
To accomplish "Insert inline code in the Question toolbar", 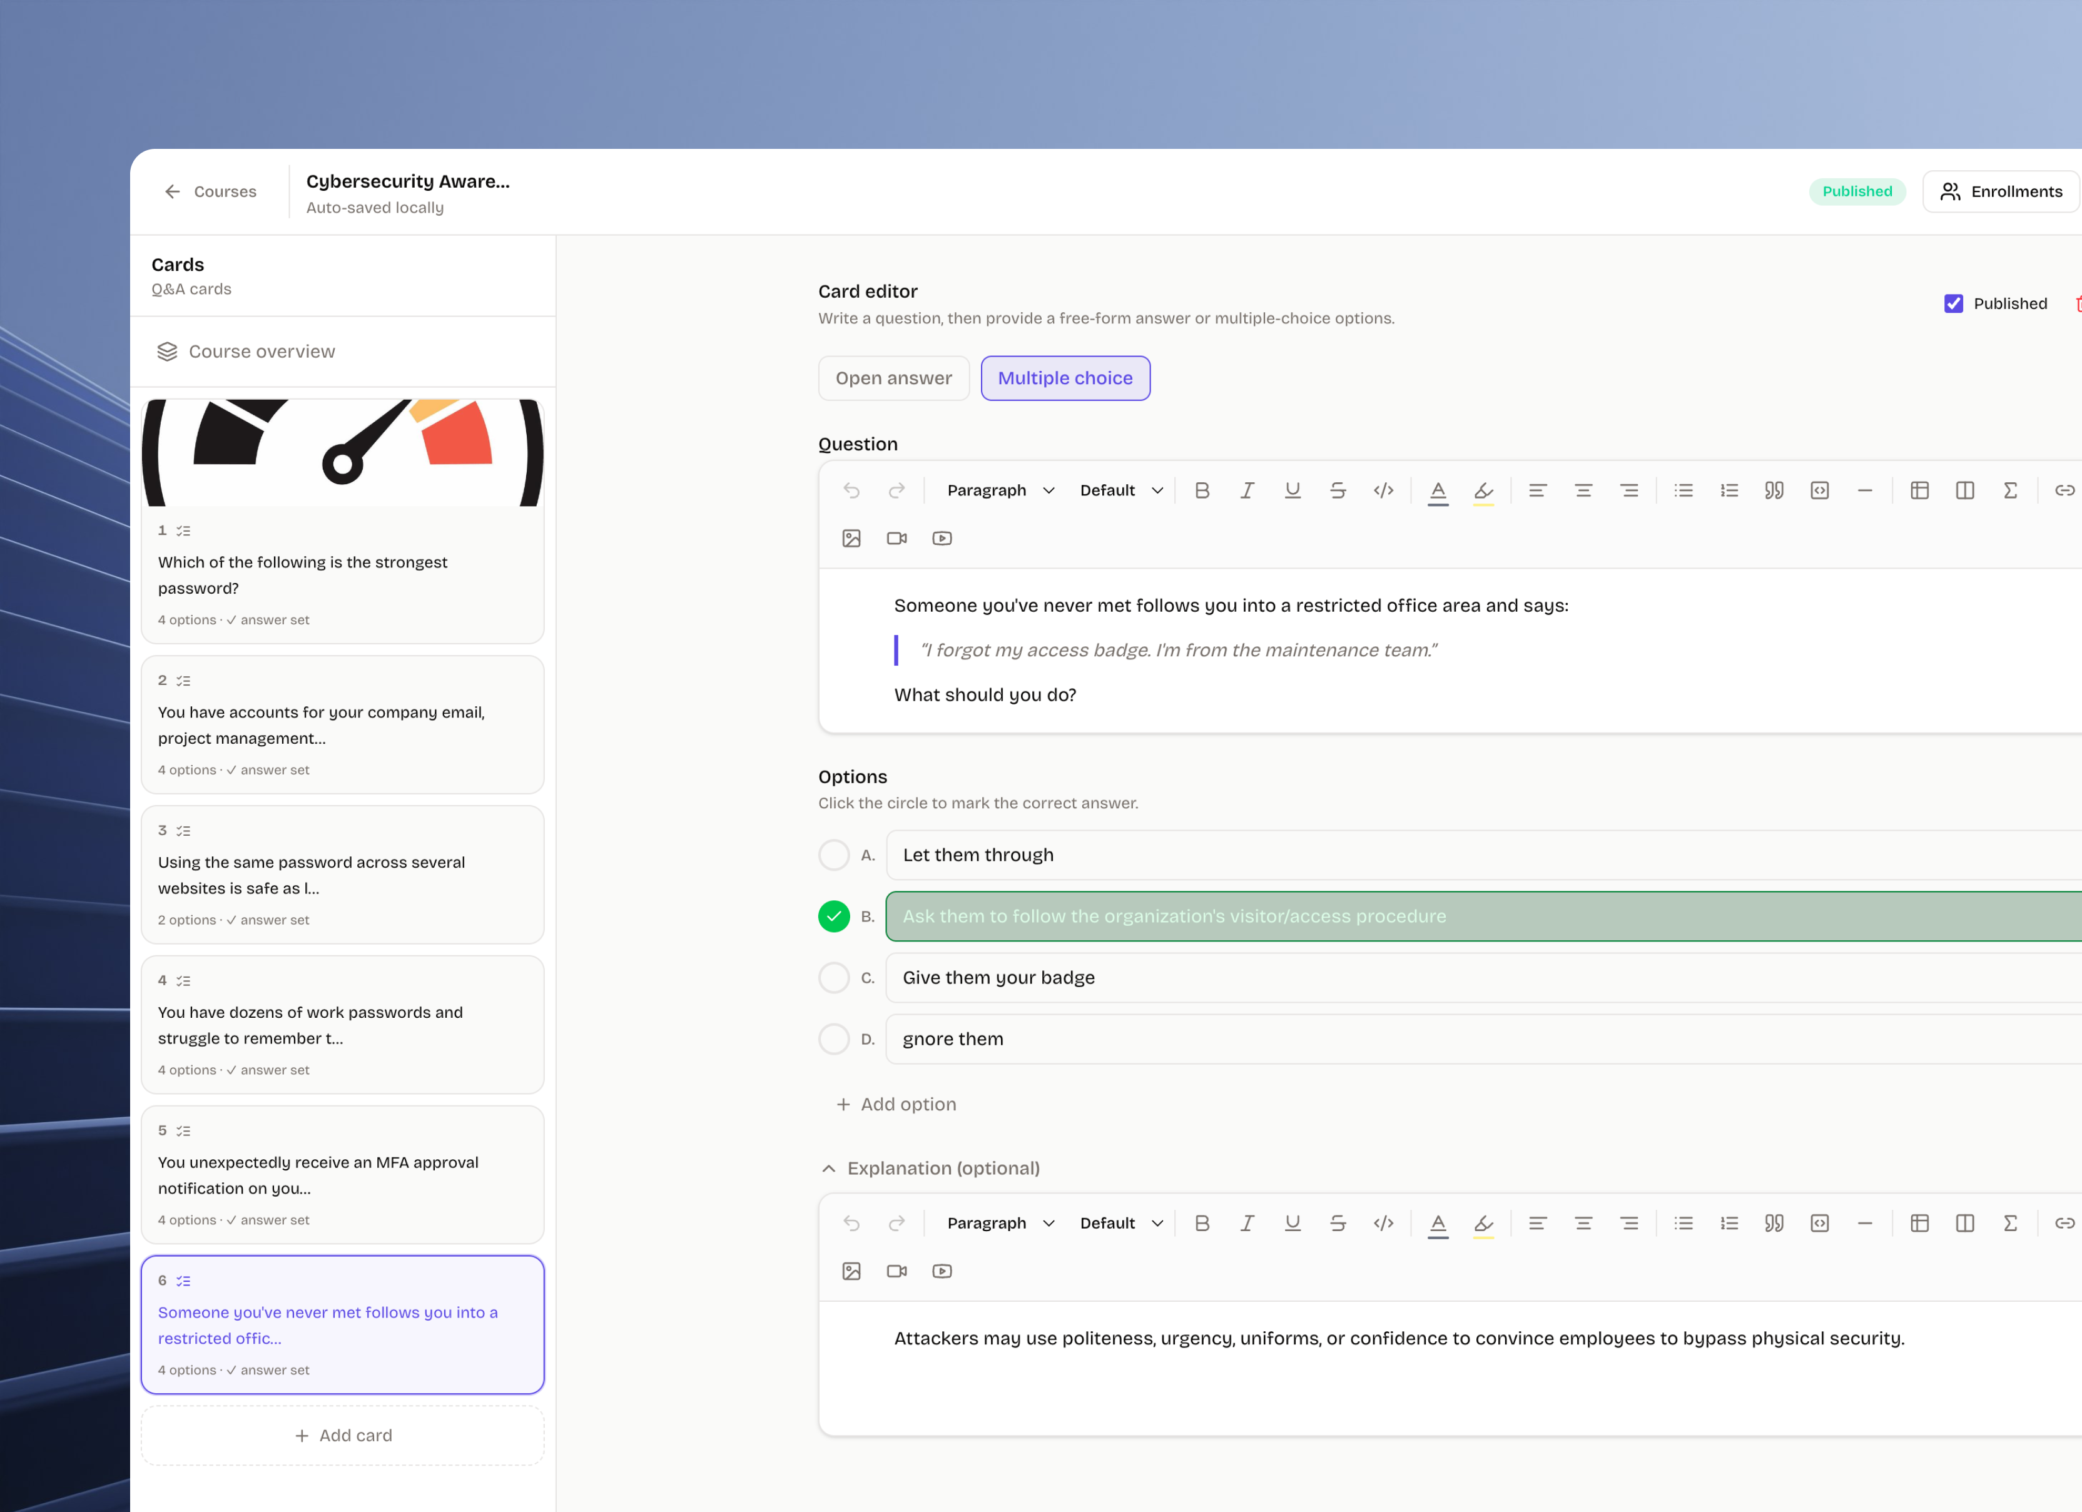I will coord(1383,490).
